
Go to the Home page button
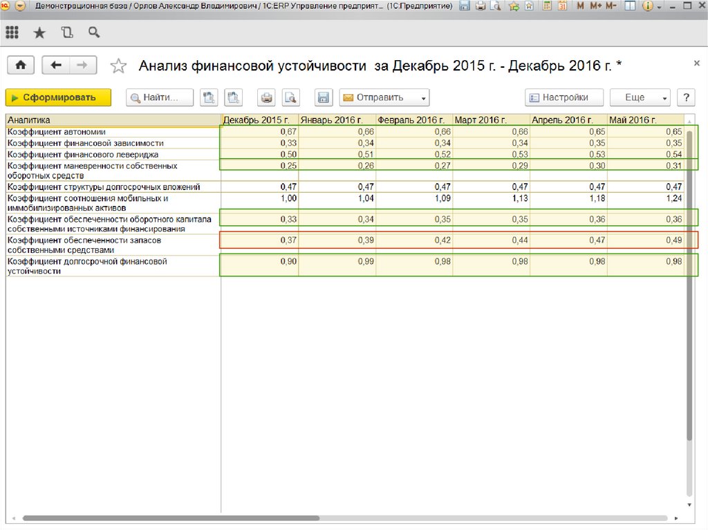pos(21,65)
